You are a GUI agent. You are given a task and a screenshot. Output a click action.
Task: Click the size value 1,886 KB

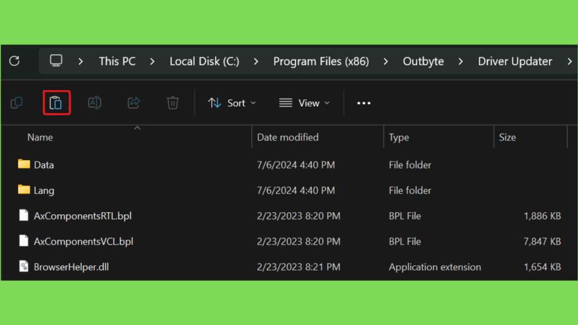[542, 216]
